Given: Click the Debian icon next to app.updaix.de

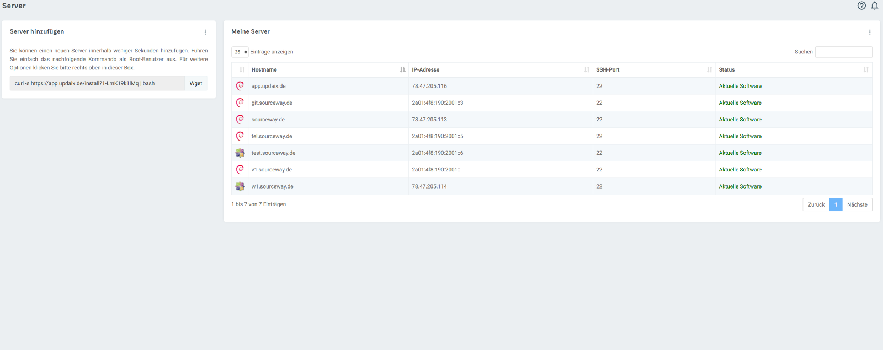Looking at the screenshot, I should pos(240,86).
